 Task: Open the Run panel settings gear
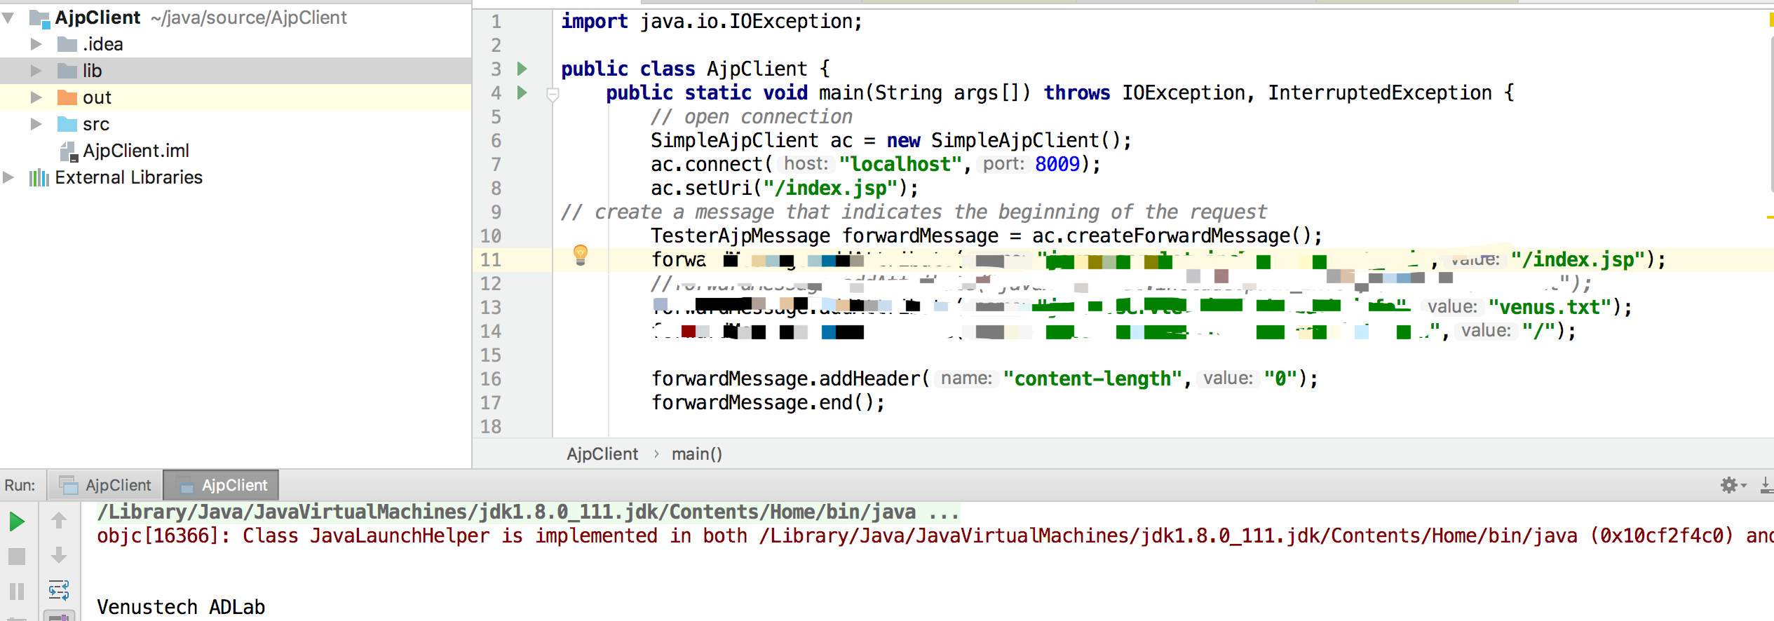(1729, 485)
